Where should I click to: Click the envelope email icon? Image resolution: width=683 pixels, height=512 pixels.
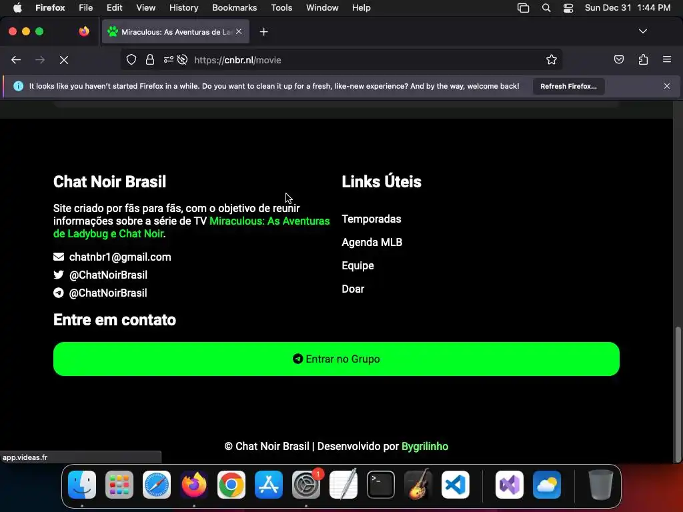click(x=59, y=257)
